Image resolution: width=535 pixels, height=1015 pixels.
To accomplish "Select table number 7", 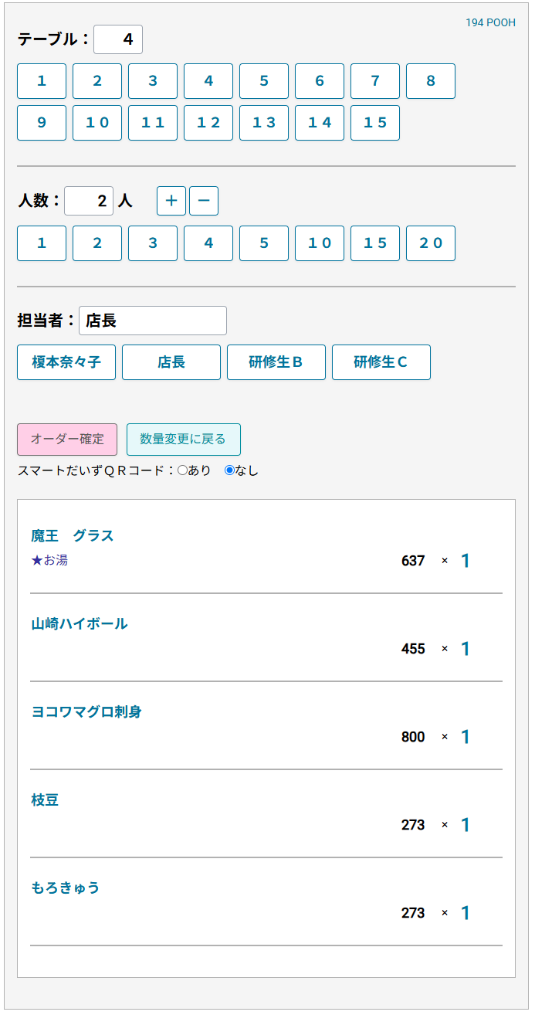I will click(375, 81).
